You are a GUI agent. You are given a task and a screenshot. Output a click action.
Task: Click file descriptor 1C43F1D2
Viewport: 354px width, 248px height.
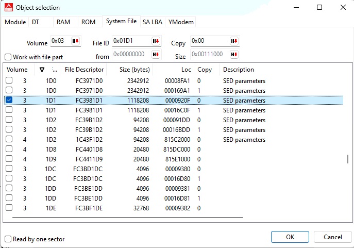tap(89, 140)
